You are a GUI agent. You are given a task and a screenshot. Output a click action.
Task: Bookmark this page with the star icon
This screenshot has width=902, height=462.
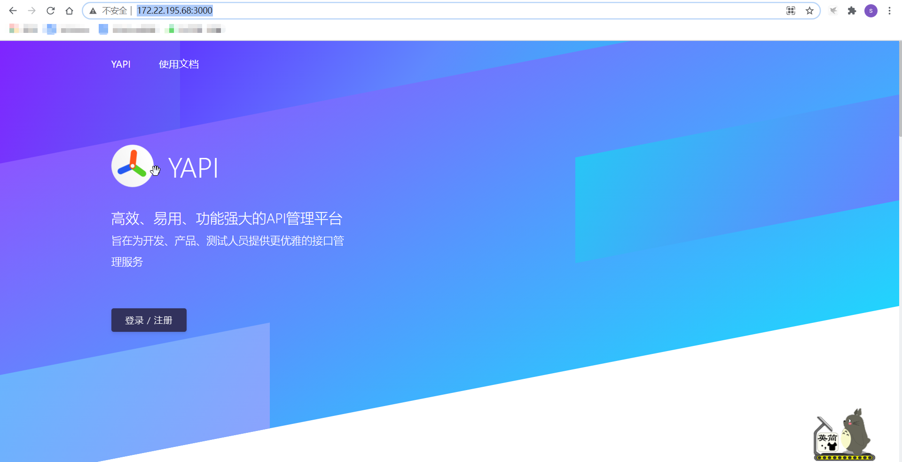tap(809, 11)
